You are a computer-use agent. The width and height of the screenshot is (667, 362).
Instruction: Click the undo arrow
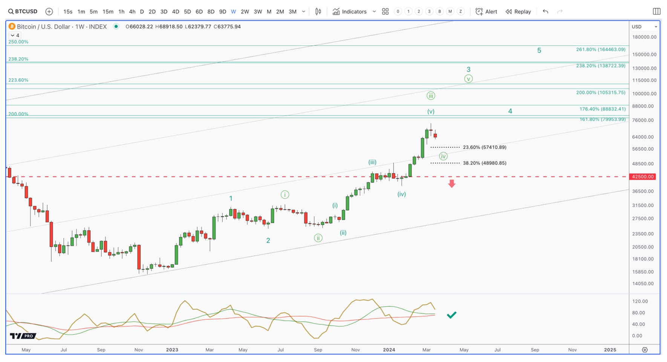click(x=545, y=11)
